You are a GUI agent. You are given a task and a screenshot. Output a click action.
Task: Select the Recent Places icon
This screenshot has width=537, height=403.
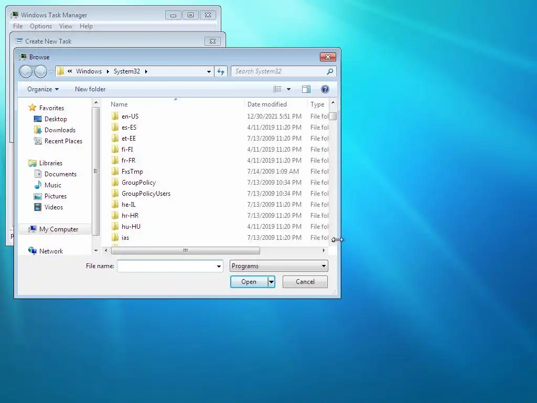[38, 141]
